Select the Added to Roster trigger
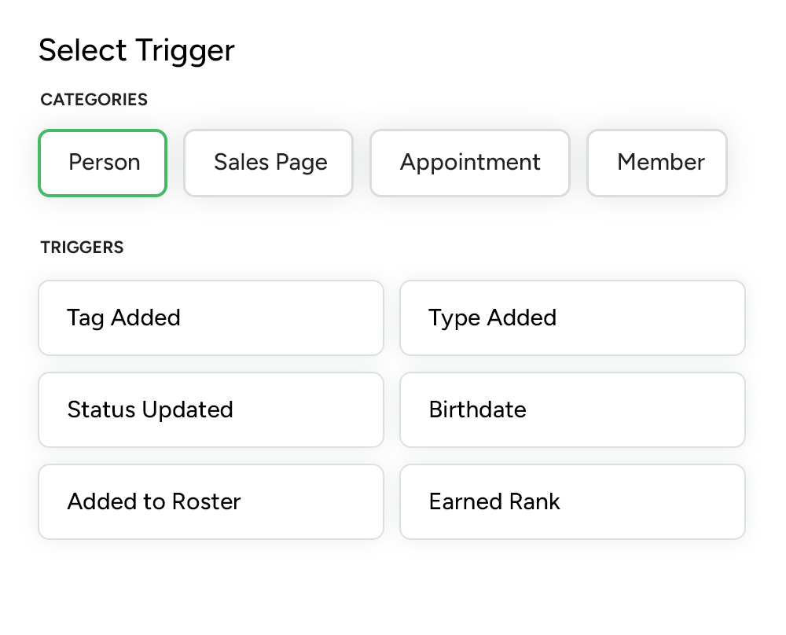The width and height of the screenshot is (786, 635). click(x=211, y=501)
